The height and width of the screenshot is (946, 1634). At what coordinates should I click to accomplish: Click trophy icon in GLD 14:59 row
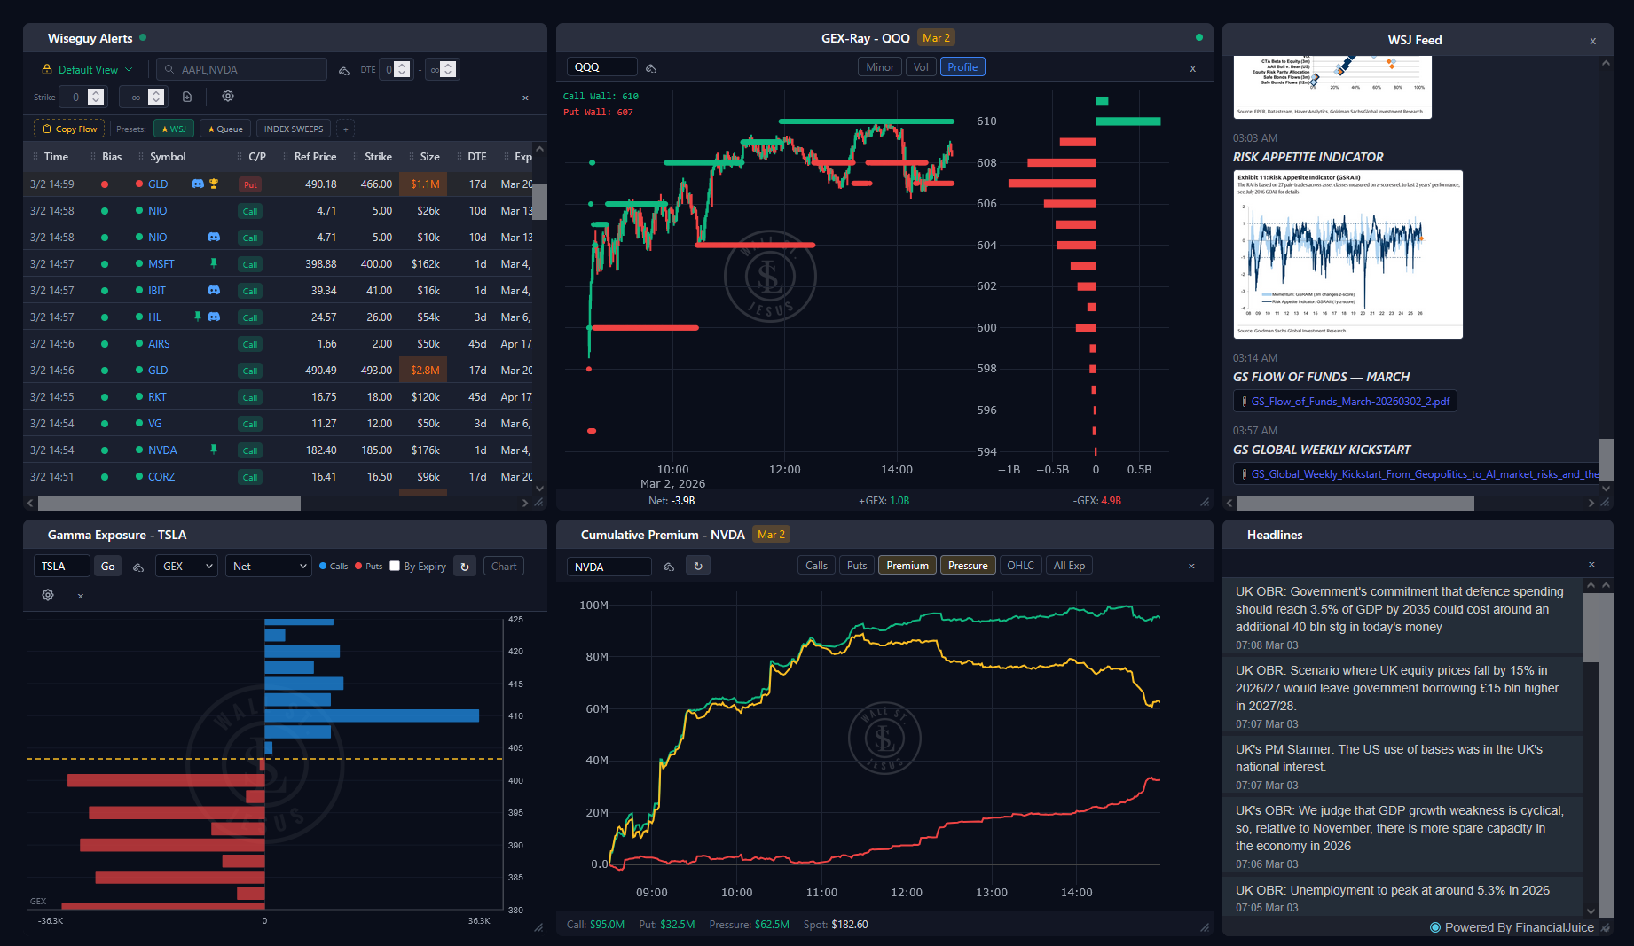click(214, 184)
